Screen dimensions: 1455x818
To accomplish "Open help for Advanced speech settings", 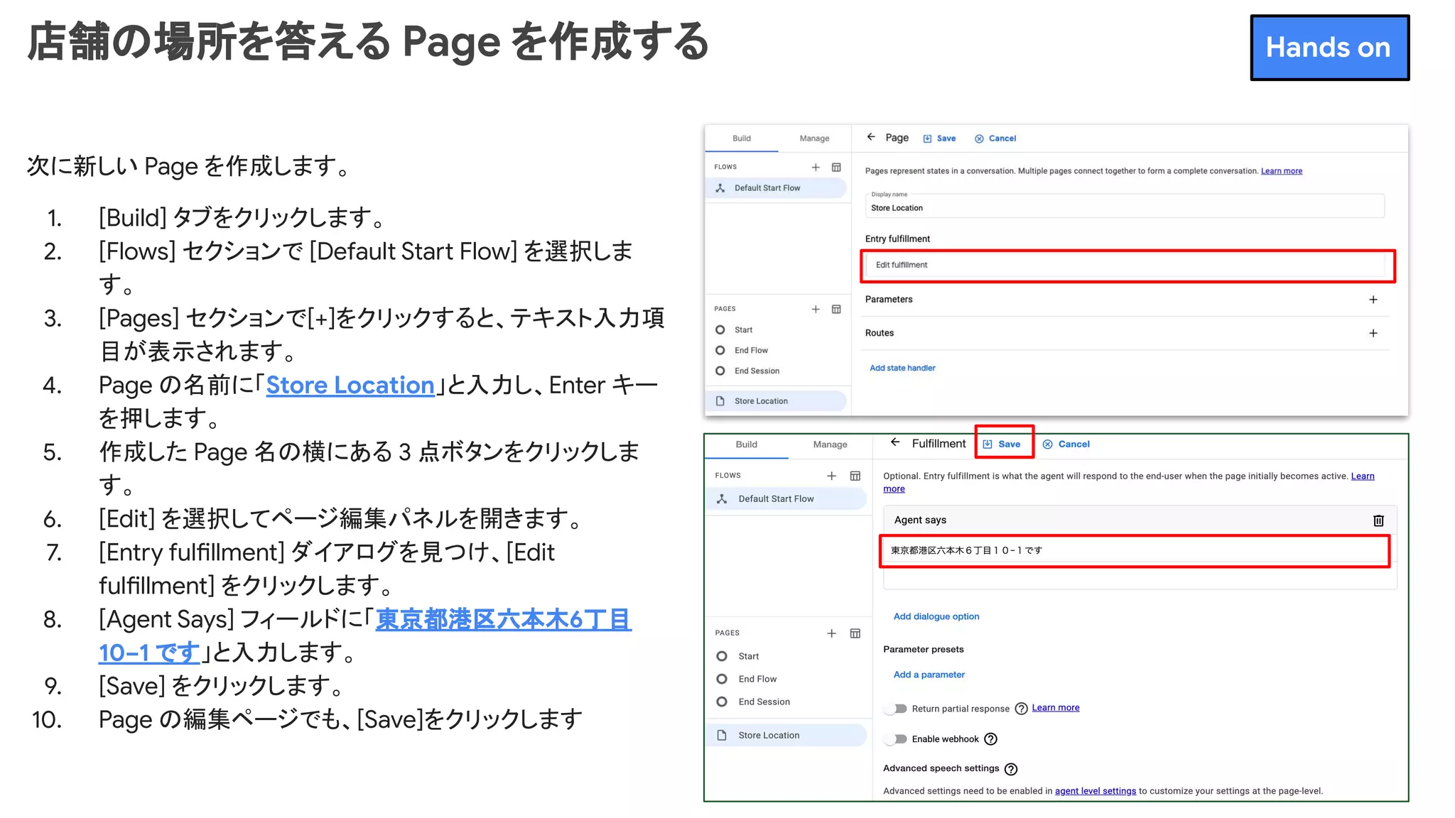I will [1011, 769].
